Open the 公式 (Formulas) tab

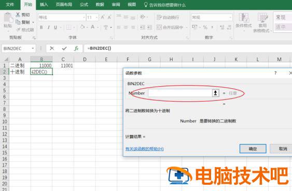(x=84, y=5)
